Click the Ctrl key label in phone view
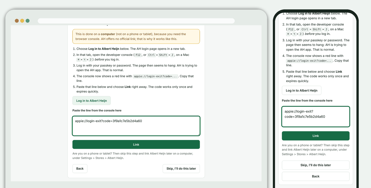The height and width of the screenshot is (188, 371). click(305, 30)
